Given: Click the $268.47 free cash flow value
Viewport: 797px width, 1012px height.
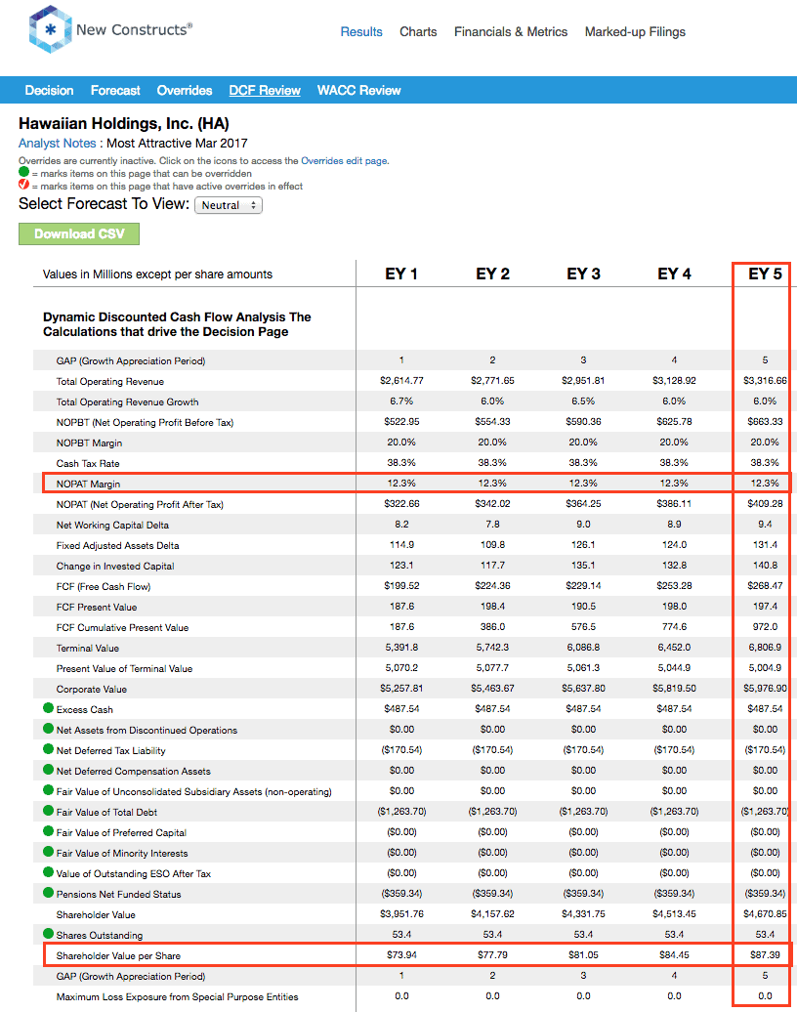Looking at the screenshot, I should (x=765, y=585).
